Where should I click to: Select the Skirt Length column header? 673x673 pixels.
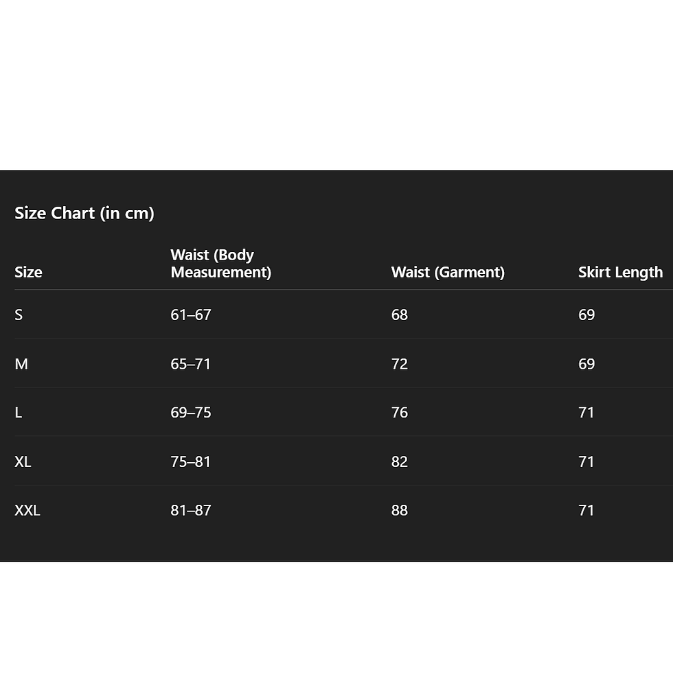620,272
